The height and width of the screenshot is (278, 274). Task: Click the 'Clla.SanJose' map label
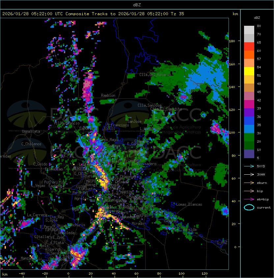point(150,105)
